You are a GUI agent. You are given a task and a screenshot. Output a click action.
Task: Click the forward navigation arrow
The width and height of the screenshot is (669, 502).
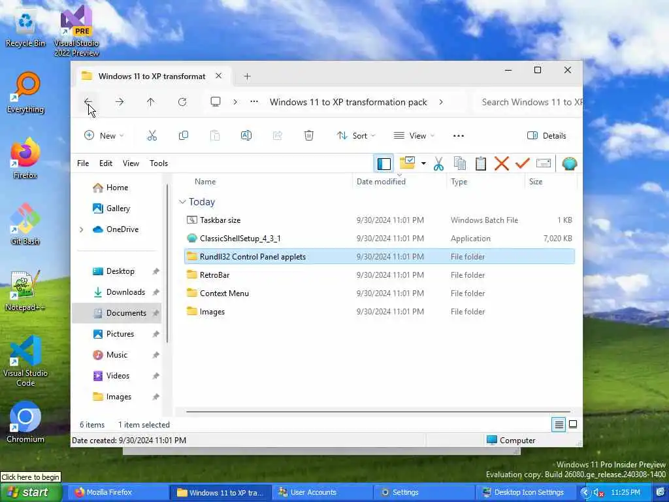120,102
